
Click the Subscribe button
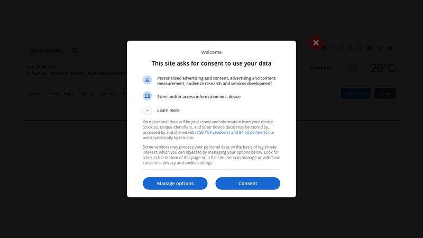point(355,94)
